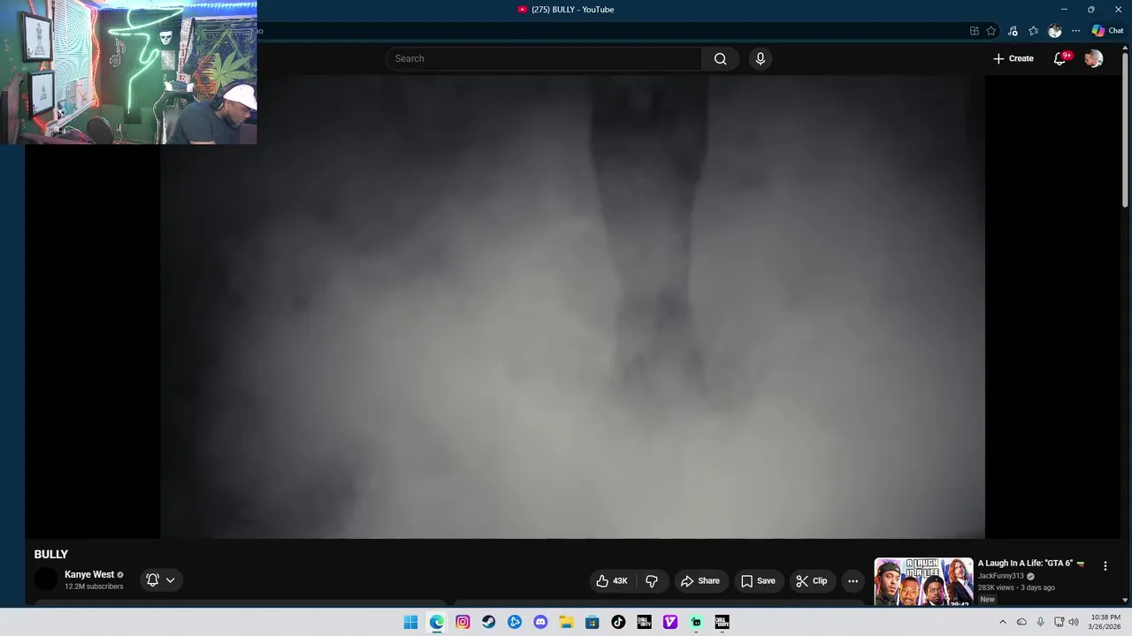Open Copilot Chat button
Image resolution: width=1132 pixels, height=636 pixels.
pos(1107,31)
